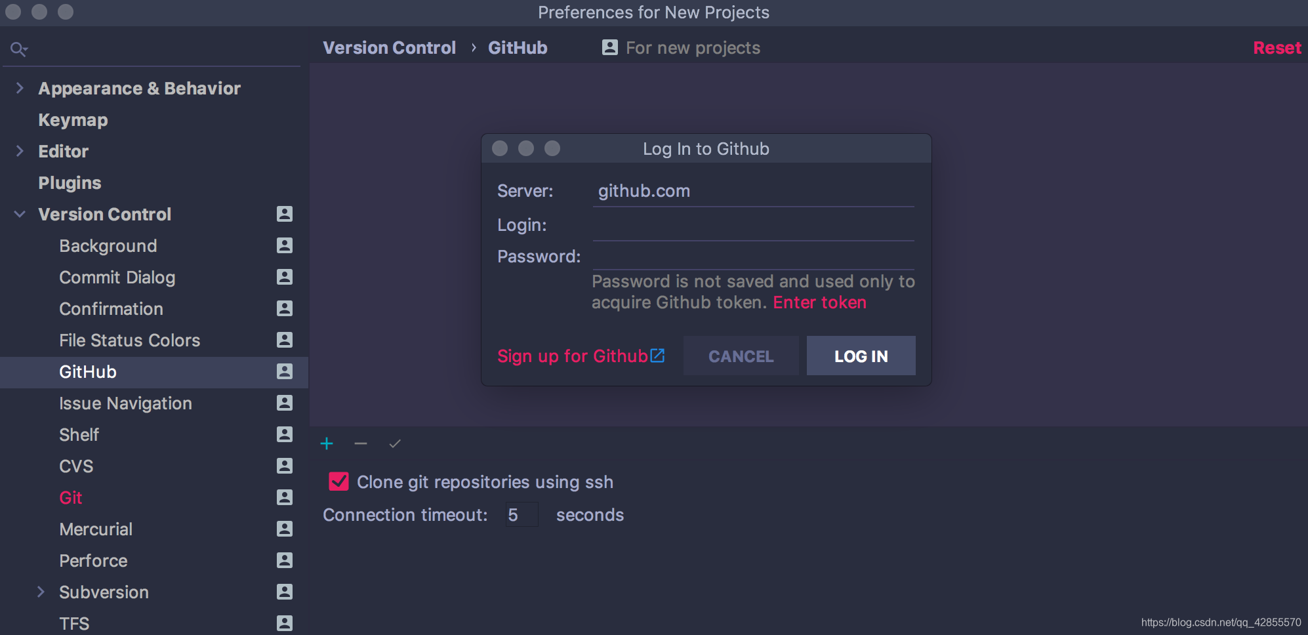Toggle Clone git repositories using ssh checkbox
This screenshot has width=1308, height=635.
pos(338,481)
